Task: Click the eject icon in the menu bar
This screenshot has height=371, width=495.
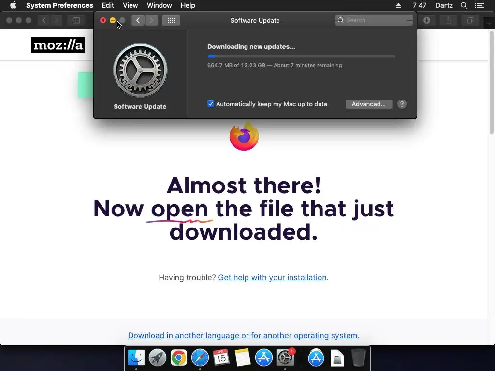Action: point(398,5)
